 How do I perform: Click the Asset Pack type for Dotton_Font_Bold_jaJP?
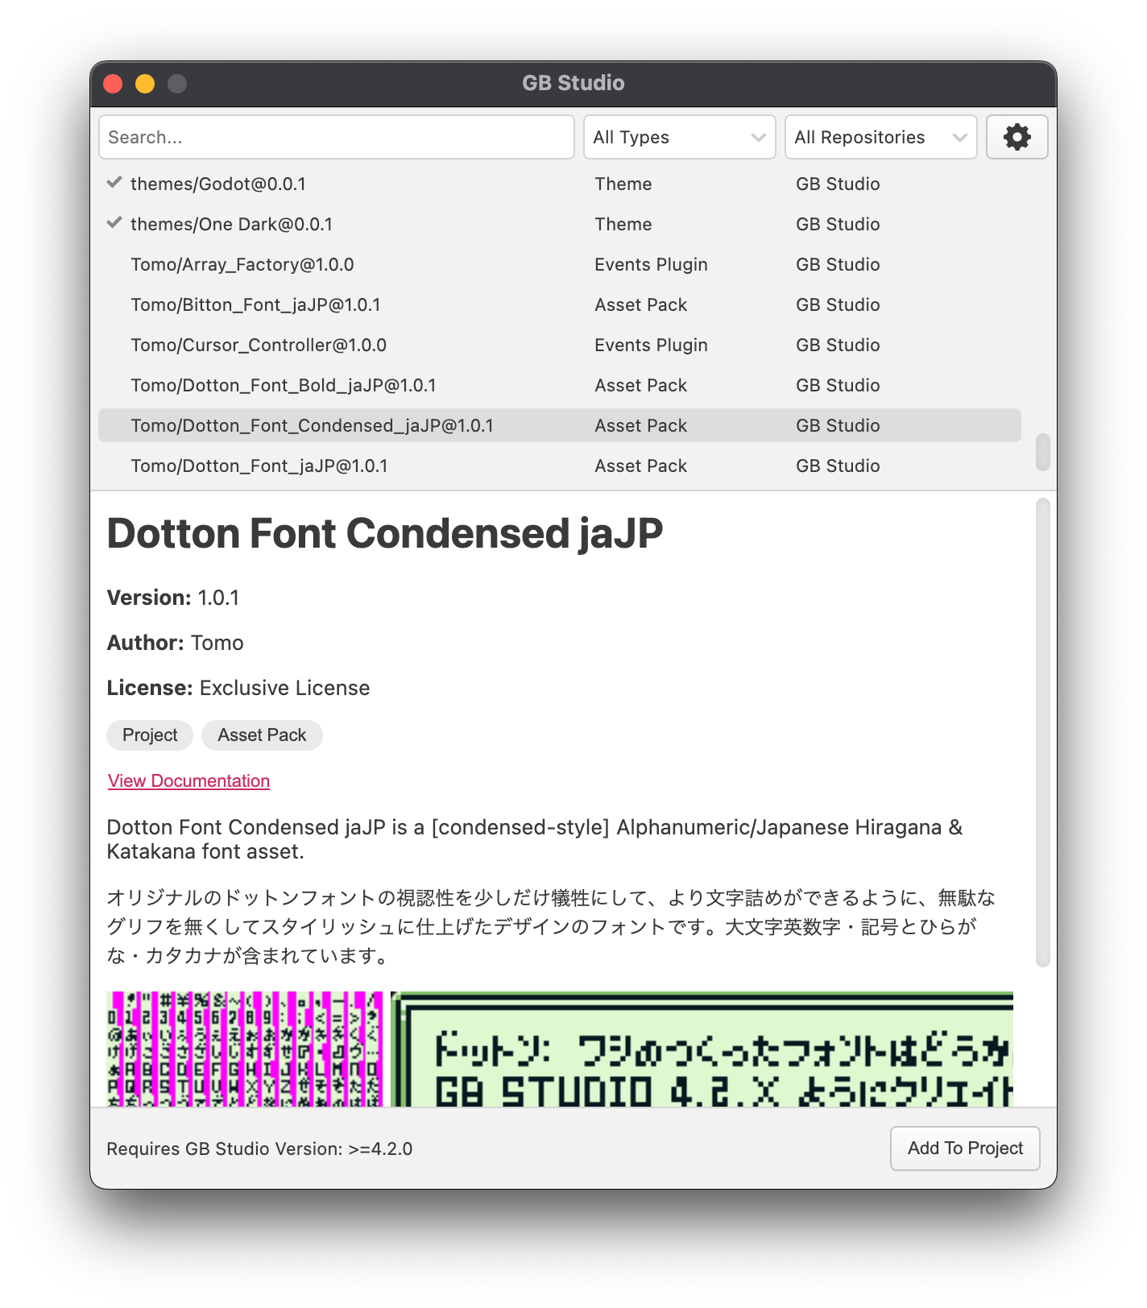(641, 385)
